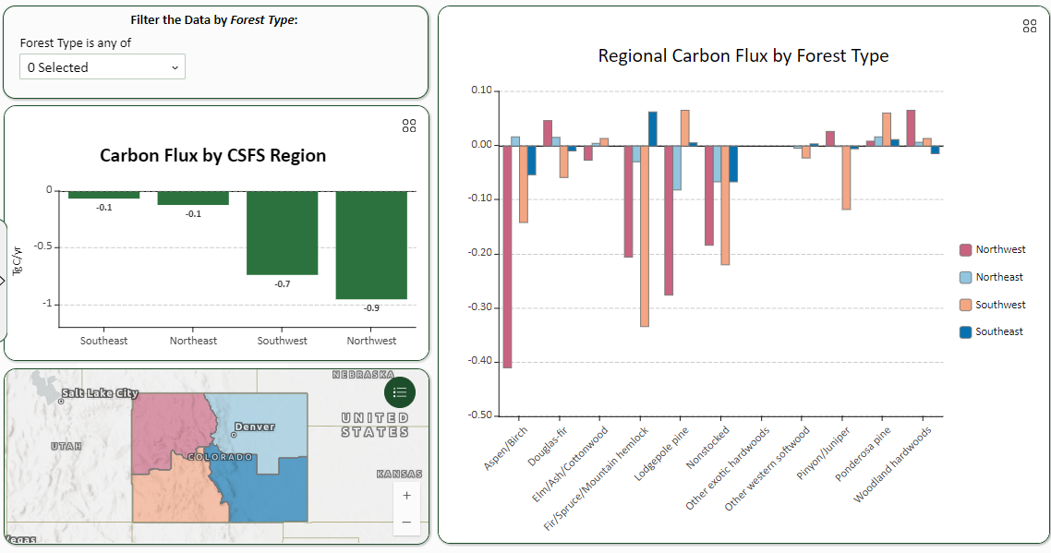Viewport: 1051px width, 553px height.
Task: Open the map legend menu icon
Action: pos(399,391)
